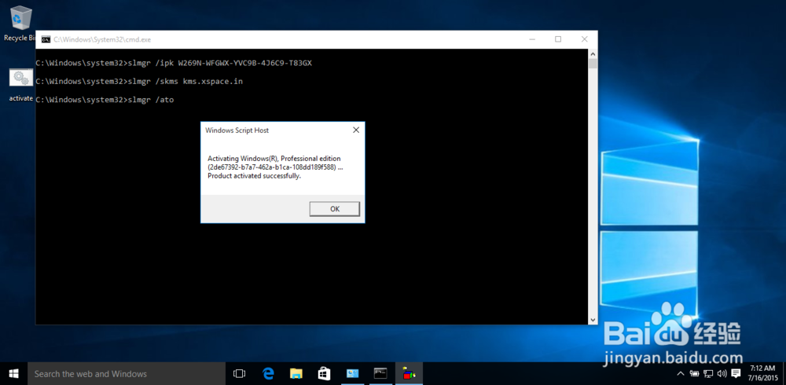Open the Windows Store taskbar icon
The width and height of the screenshot is (786, 385).
click(x=325, y=373)
